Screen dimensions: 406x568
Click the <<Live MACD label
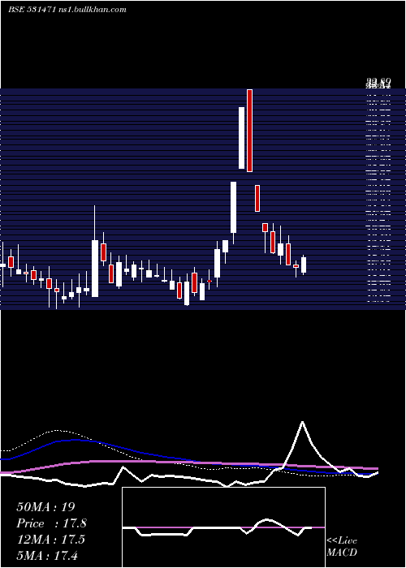coord(342,546)
